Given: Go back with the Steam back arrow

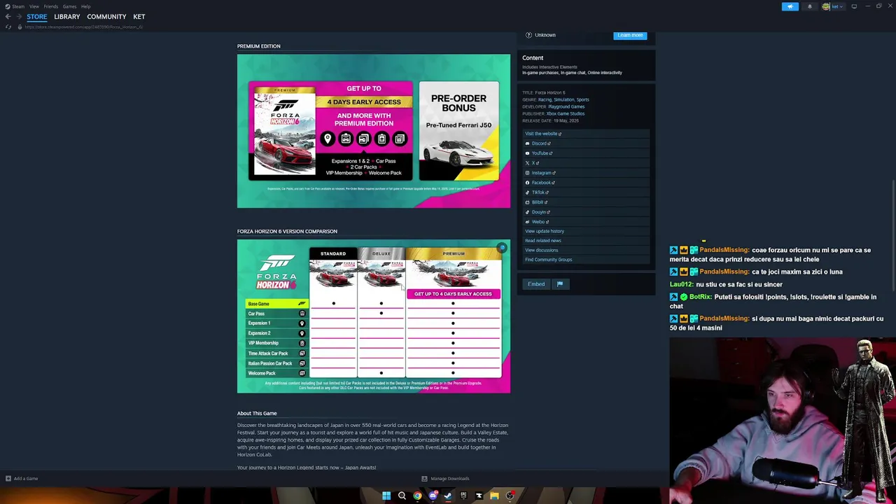Looking at the screenshot, I should 8,16.
